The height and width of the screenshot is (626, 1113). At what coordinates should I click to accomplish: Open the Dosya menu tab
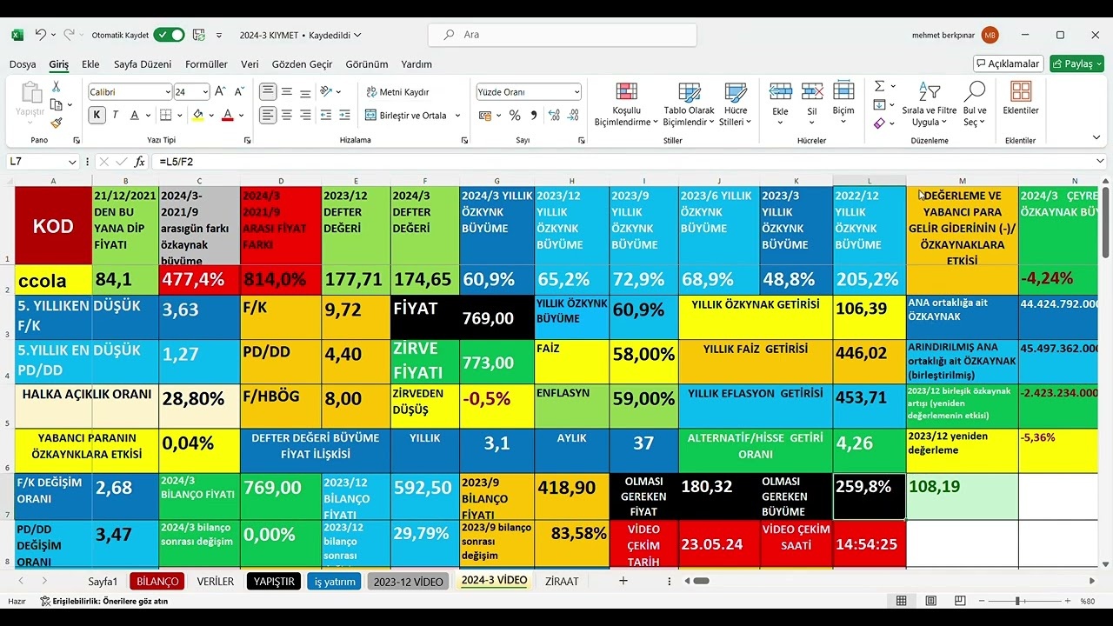[23, 64]
